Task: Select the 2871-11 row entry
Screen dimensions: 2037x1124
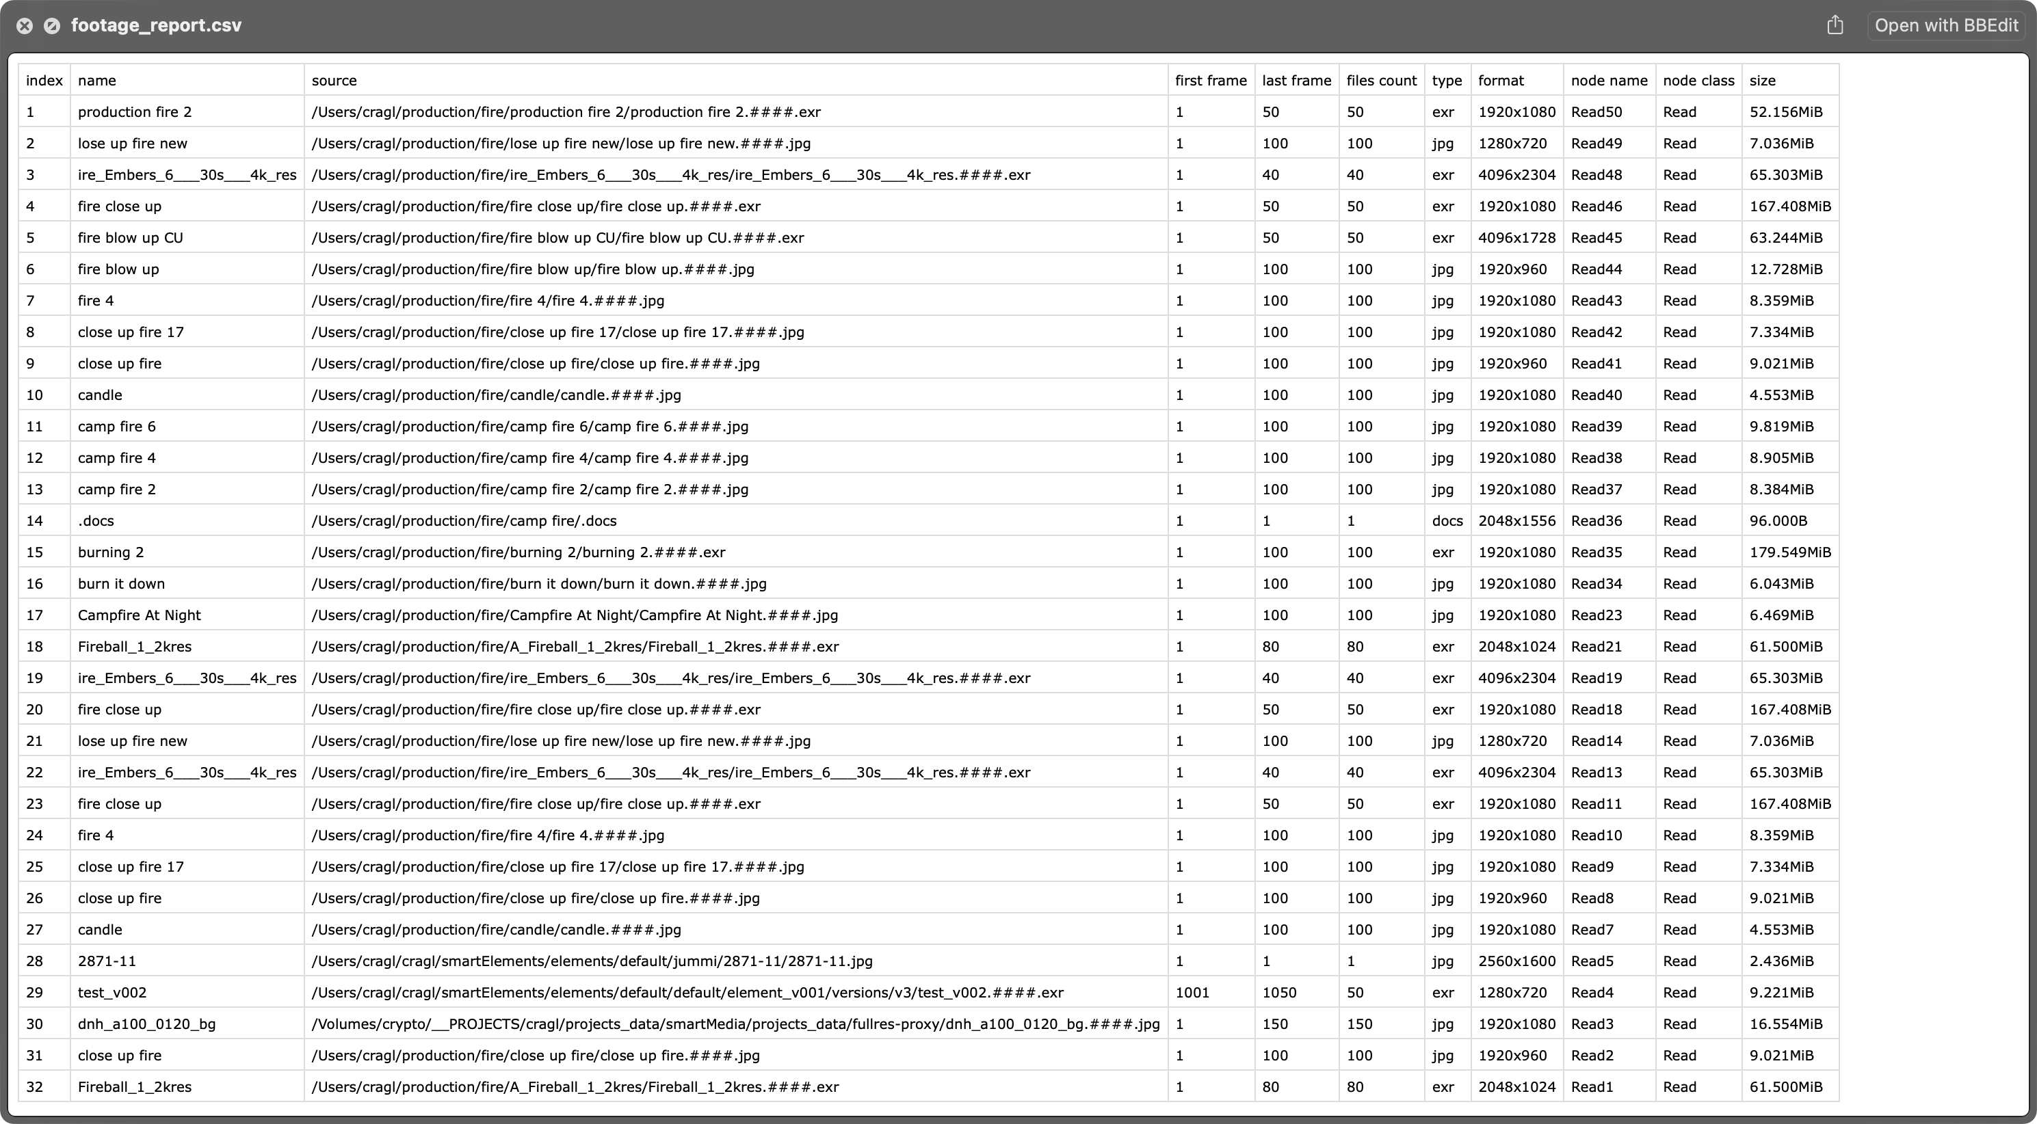Action: pyautogui.click(x=106, y=961)
